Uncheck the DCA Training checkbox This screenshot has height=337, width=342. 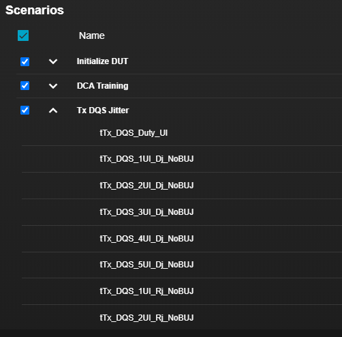(25, 86)
